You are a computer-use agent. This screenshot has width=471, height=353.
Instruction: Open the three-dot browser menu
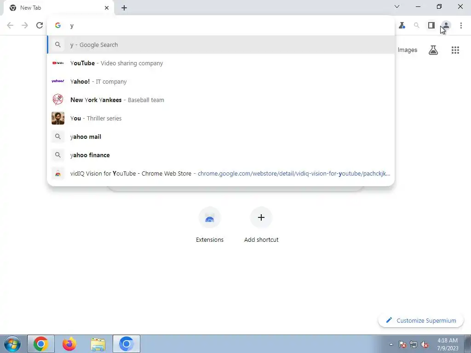[461, 26]
